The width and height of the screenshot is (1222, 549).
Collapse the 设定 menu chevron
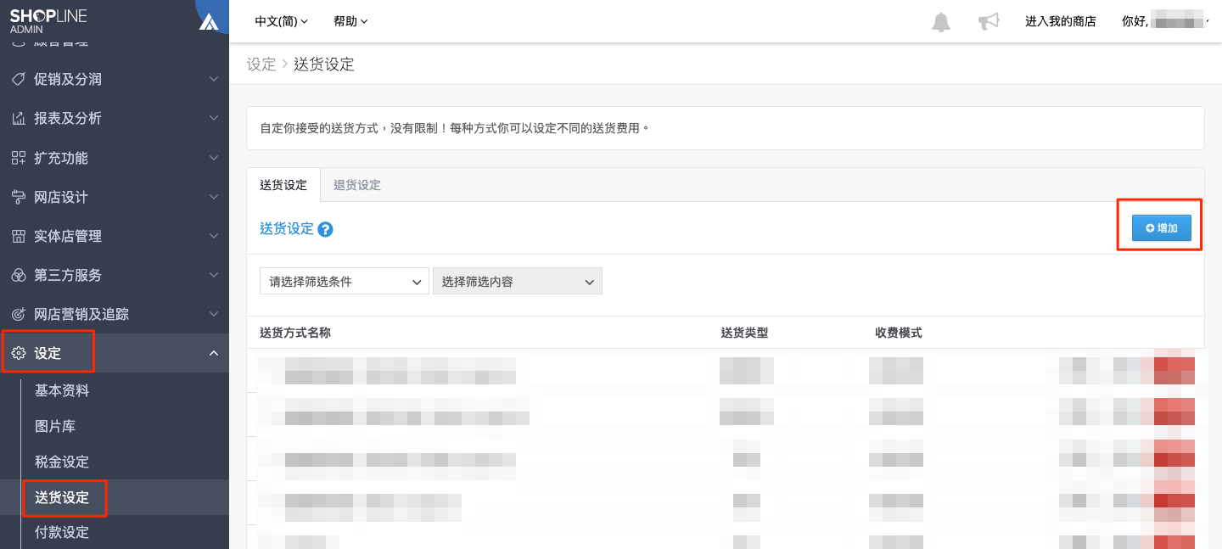coord(214,353)
